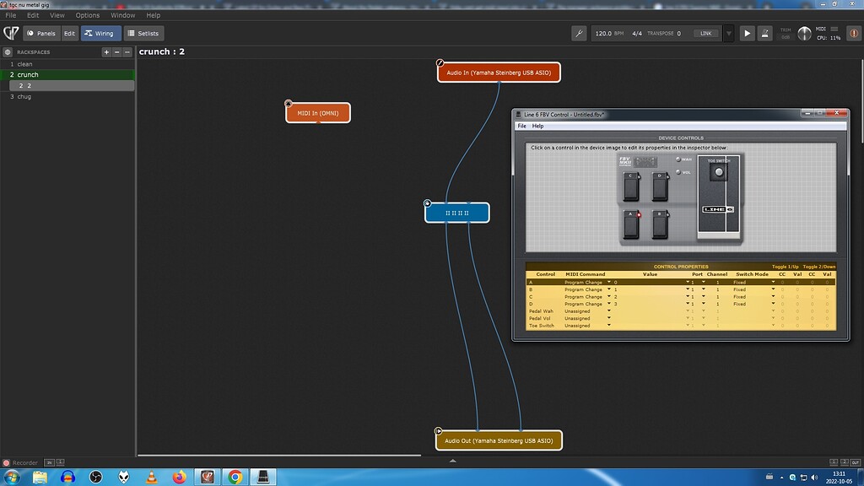This screenshot has width=864, height=486.
Task: Adjust the Trim knob
Action: (804, 34)
